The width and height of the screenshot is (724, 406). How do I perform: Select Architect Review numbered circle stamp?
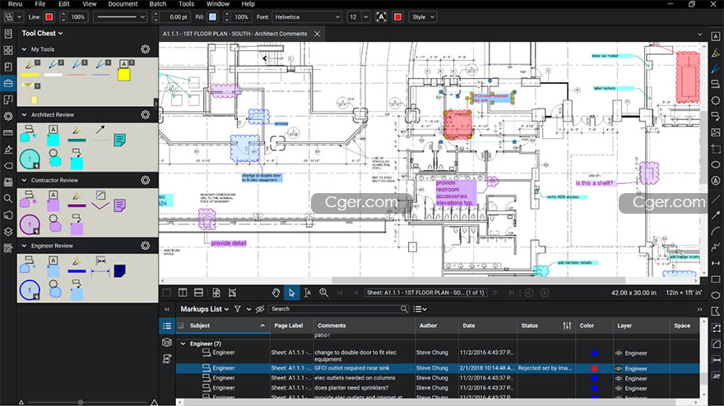(x=30, y=159)
